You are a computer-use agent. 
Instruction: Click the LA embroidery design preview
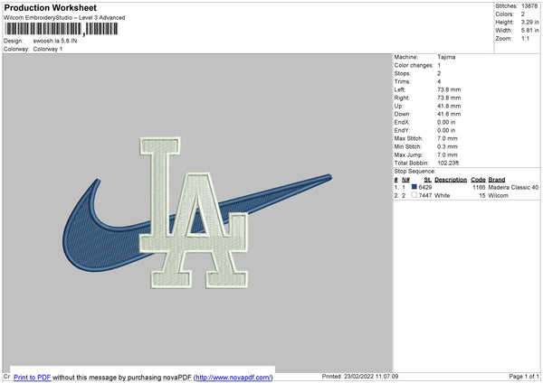[x=194, y=212]
